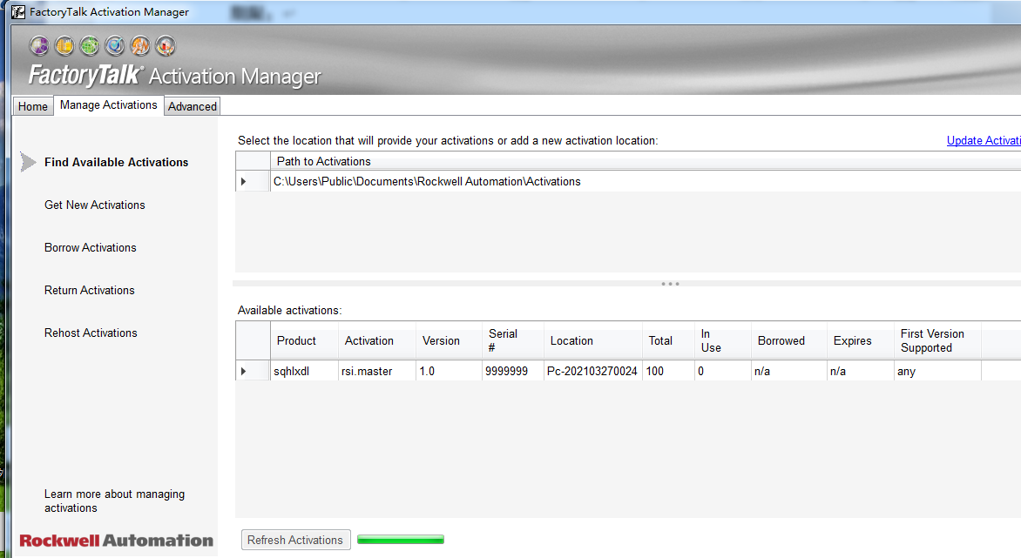Click the yellow round icon in header
Image resolution: width=1021 pixels, height=558 pixels.
64,45
